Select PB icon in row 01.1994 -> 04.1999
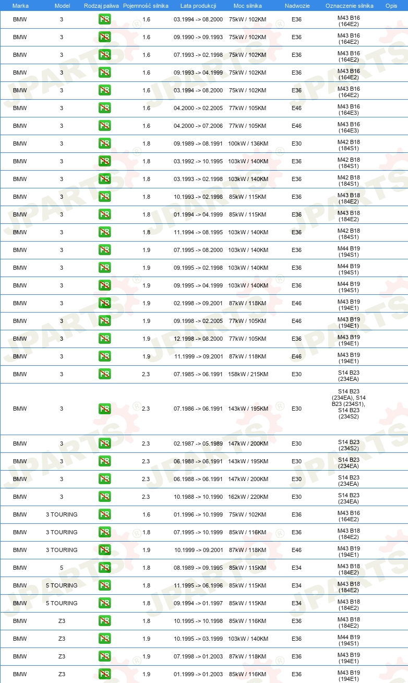 click(x=104, y=214)
